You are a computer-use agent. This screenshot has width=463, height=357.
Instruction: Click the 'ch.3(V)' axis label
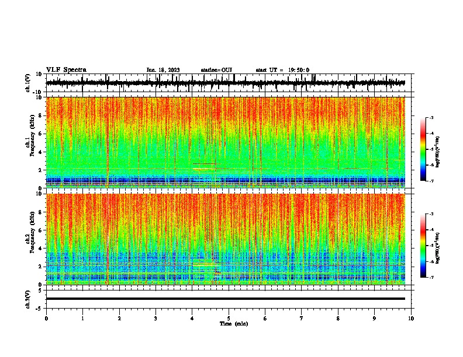[28, 299]
